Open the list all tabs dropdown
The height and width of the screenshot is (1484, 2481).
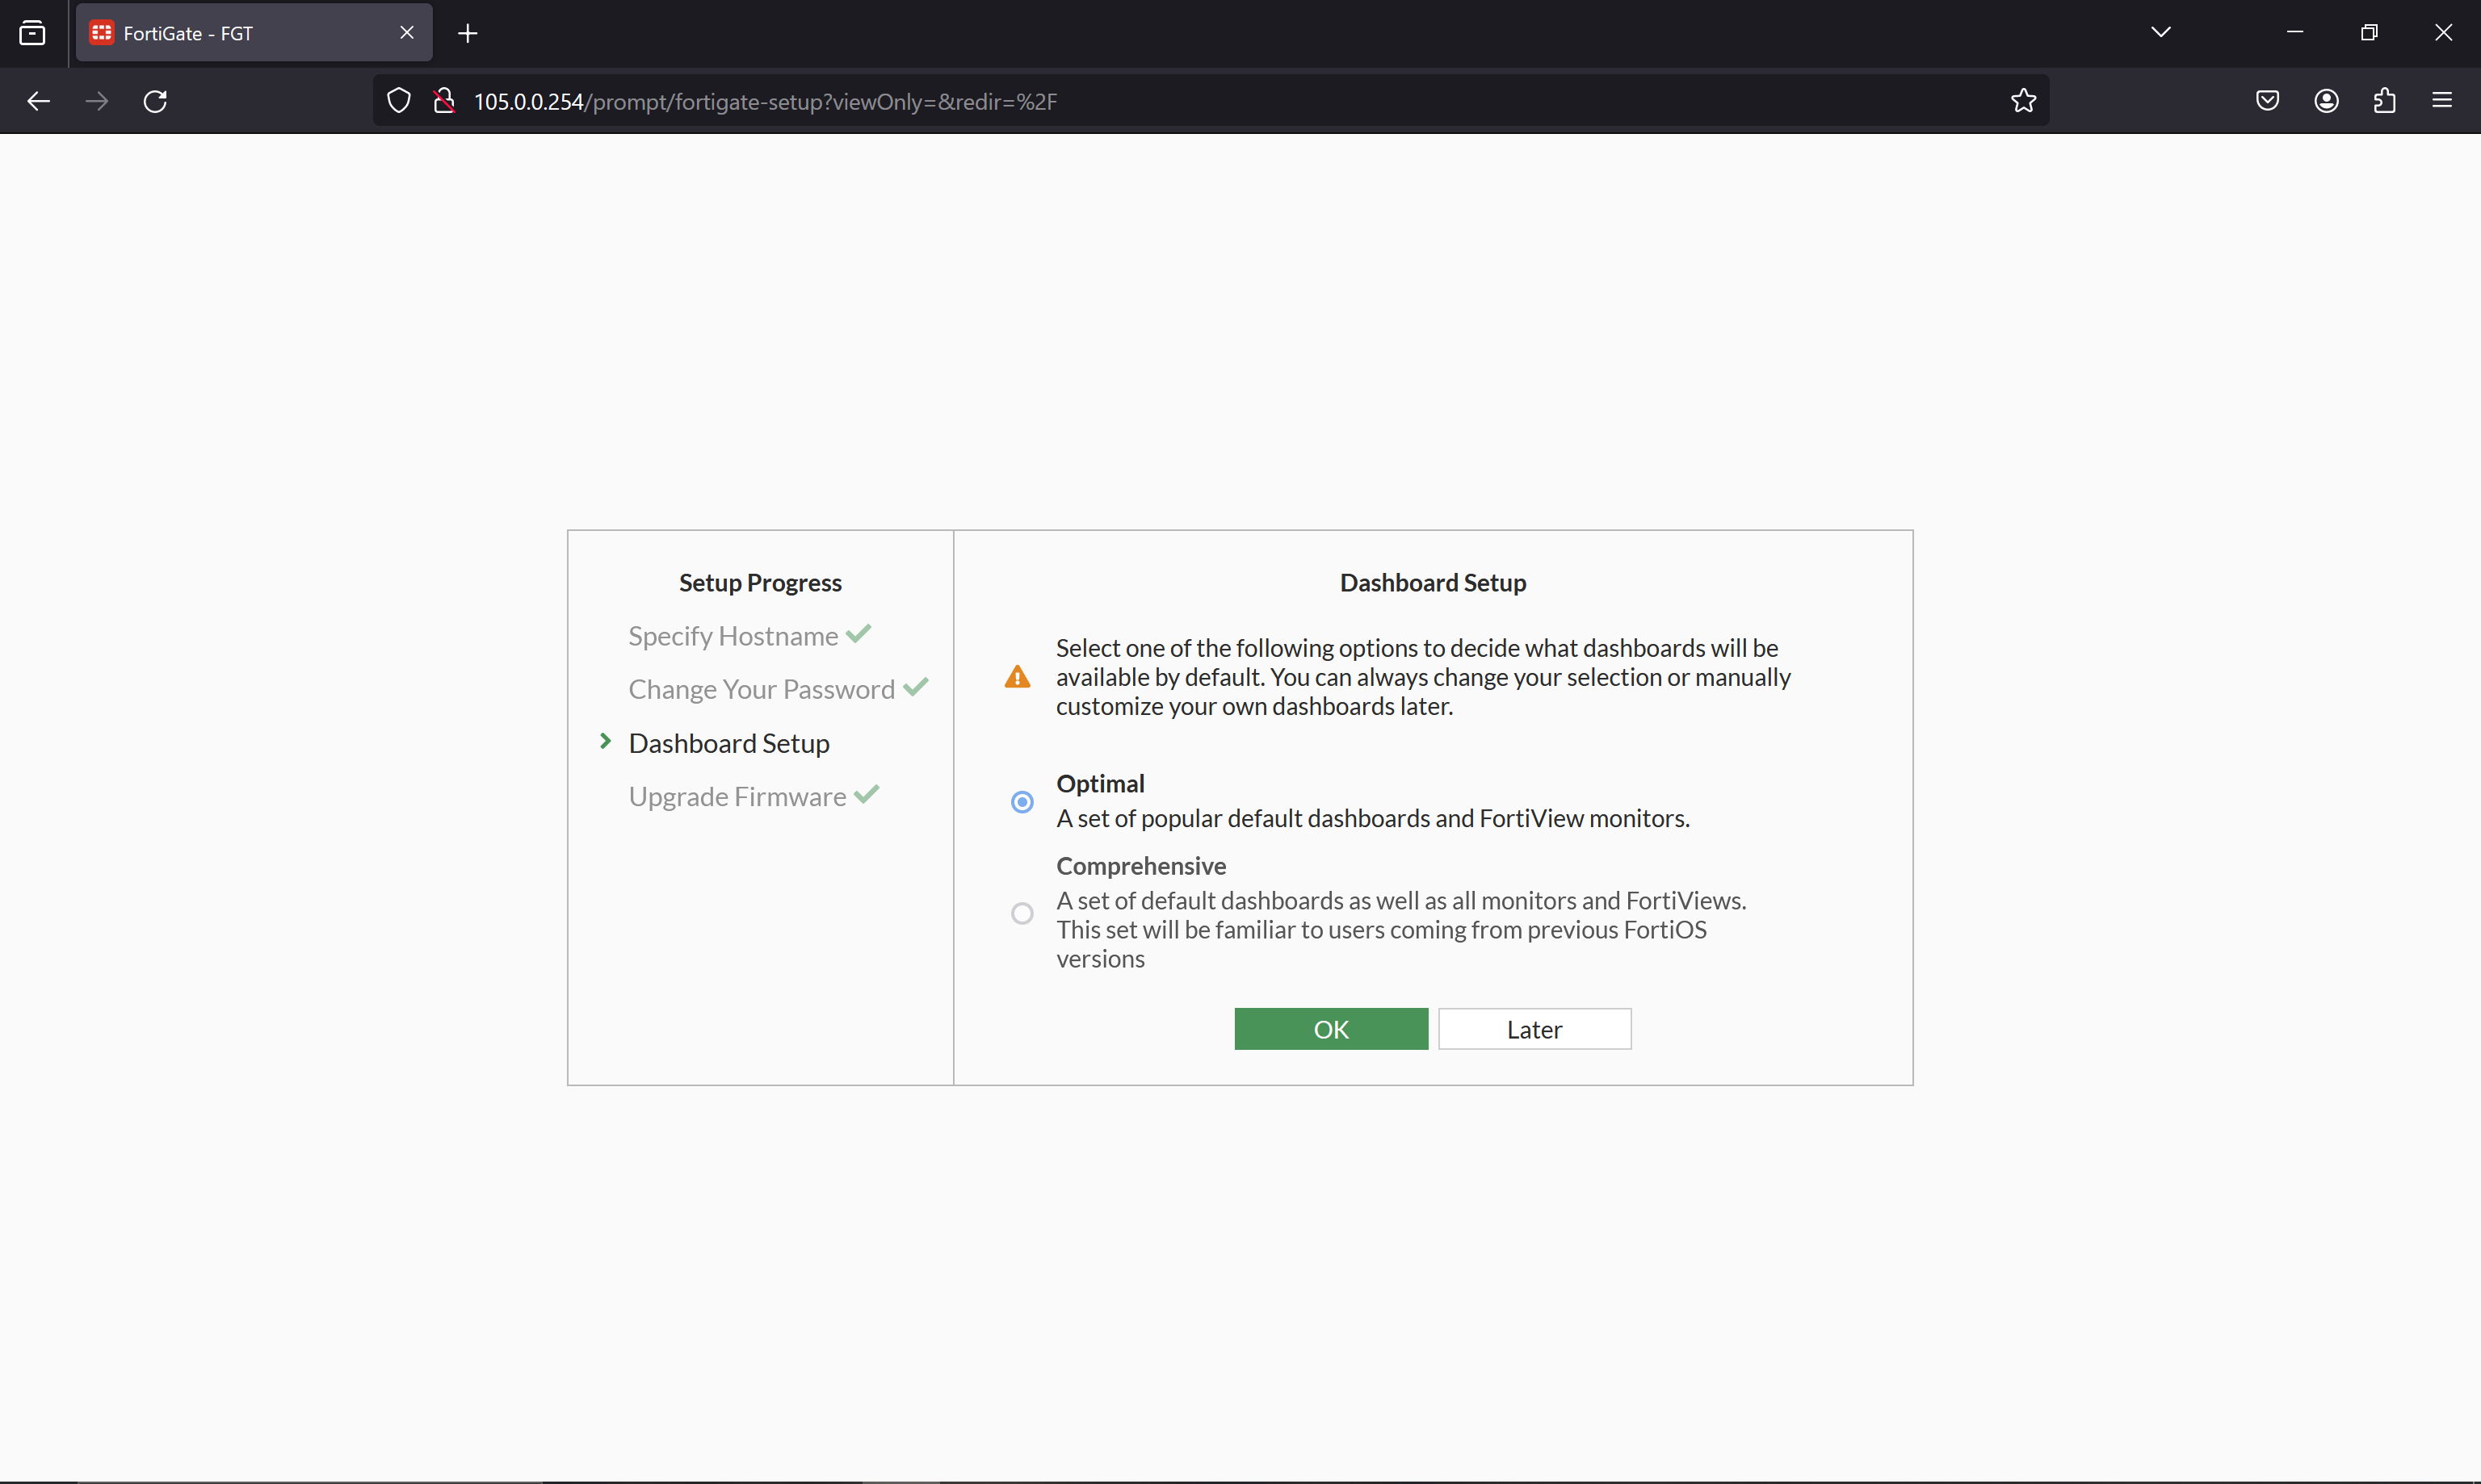point(2160,32)
